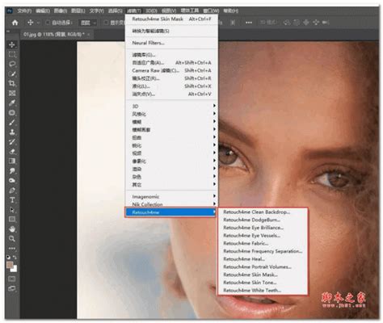Select the Lasso tool
This screenshot has height=323, width=383.
(12, 64)
